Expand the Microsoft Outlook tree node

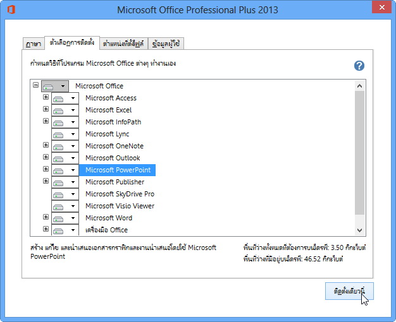click(46, 157)
